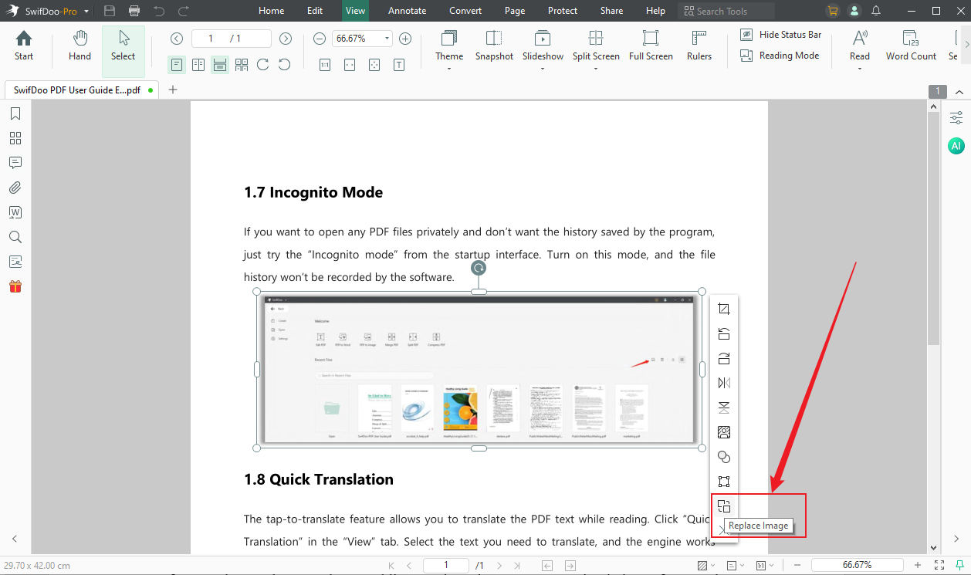Image resolution: width=971 pixels, height=575 pixels.
Task: Click the red gift box icon
Action: click(x=15, y=286)
